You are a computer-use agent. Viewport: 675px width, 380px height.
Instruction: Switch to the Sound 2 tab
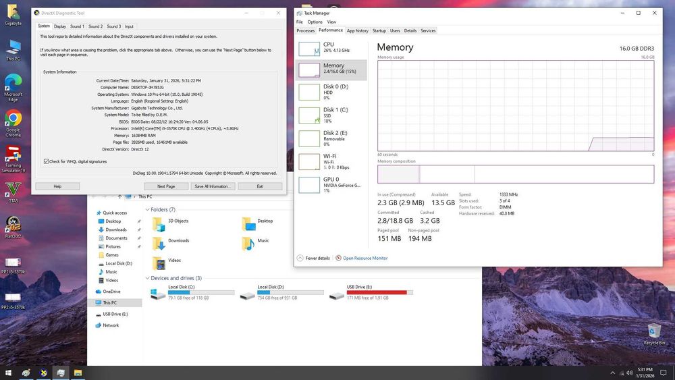click(x=96, y=26)
